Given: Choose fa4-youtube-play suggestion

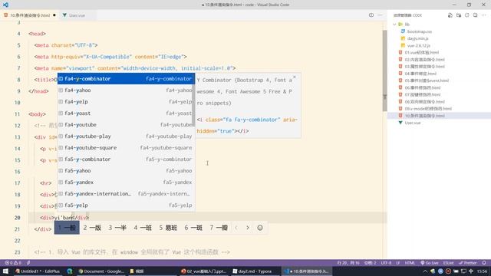Looking at the screenshot, I should 126,136.
